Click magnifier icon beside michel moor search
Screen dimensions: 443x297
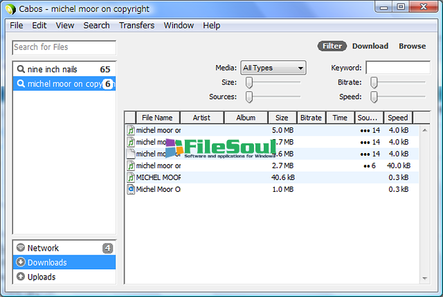click(x=21, y=84)
